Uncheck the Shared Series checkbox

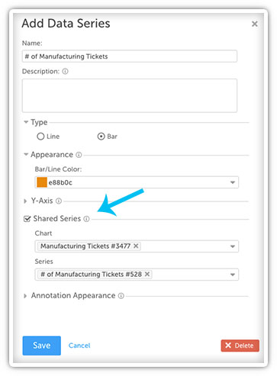27,219
